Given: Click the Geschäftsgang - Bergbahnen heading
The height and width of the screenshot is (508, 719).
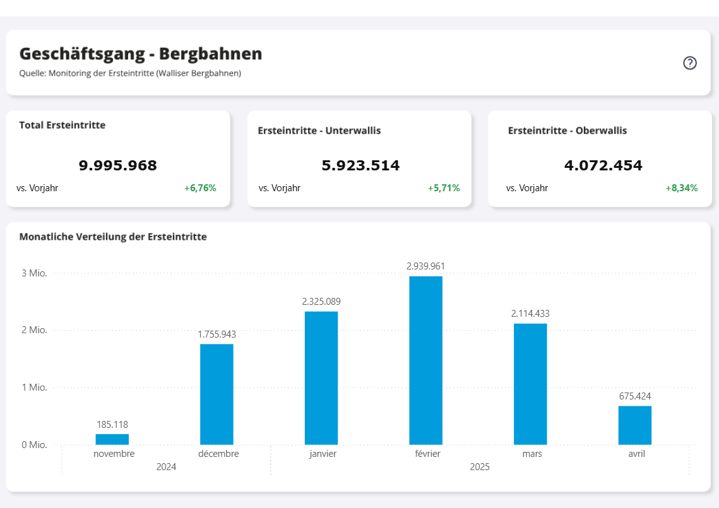Looking at the screenshot, I should (141, 54).
